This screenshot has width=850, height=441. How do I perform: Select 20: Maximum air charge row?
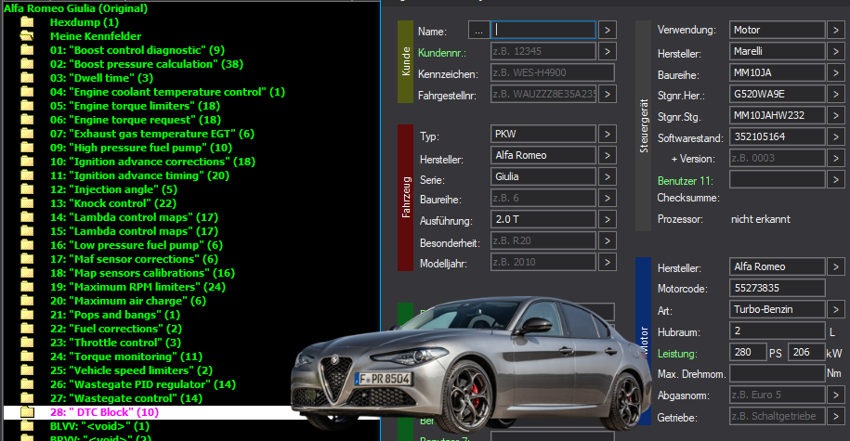128,301
